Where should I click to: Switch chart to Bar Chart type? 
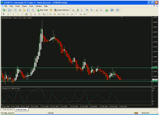click(x=74, y=10)
